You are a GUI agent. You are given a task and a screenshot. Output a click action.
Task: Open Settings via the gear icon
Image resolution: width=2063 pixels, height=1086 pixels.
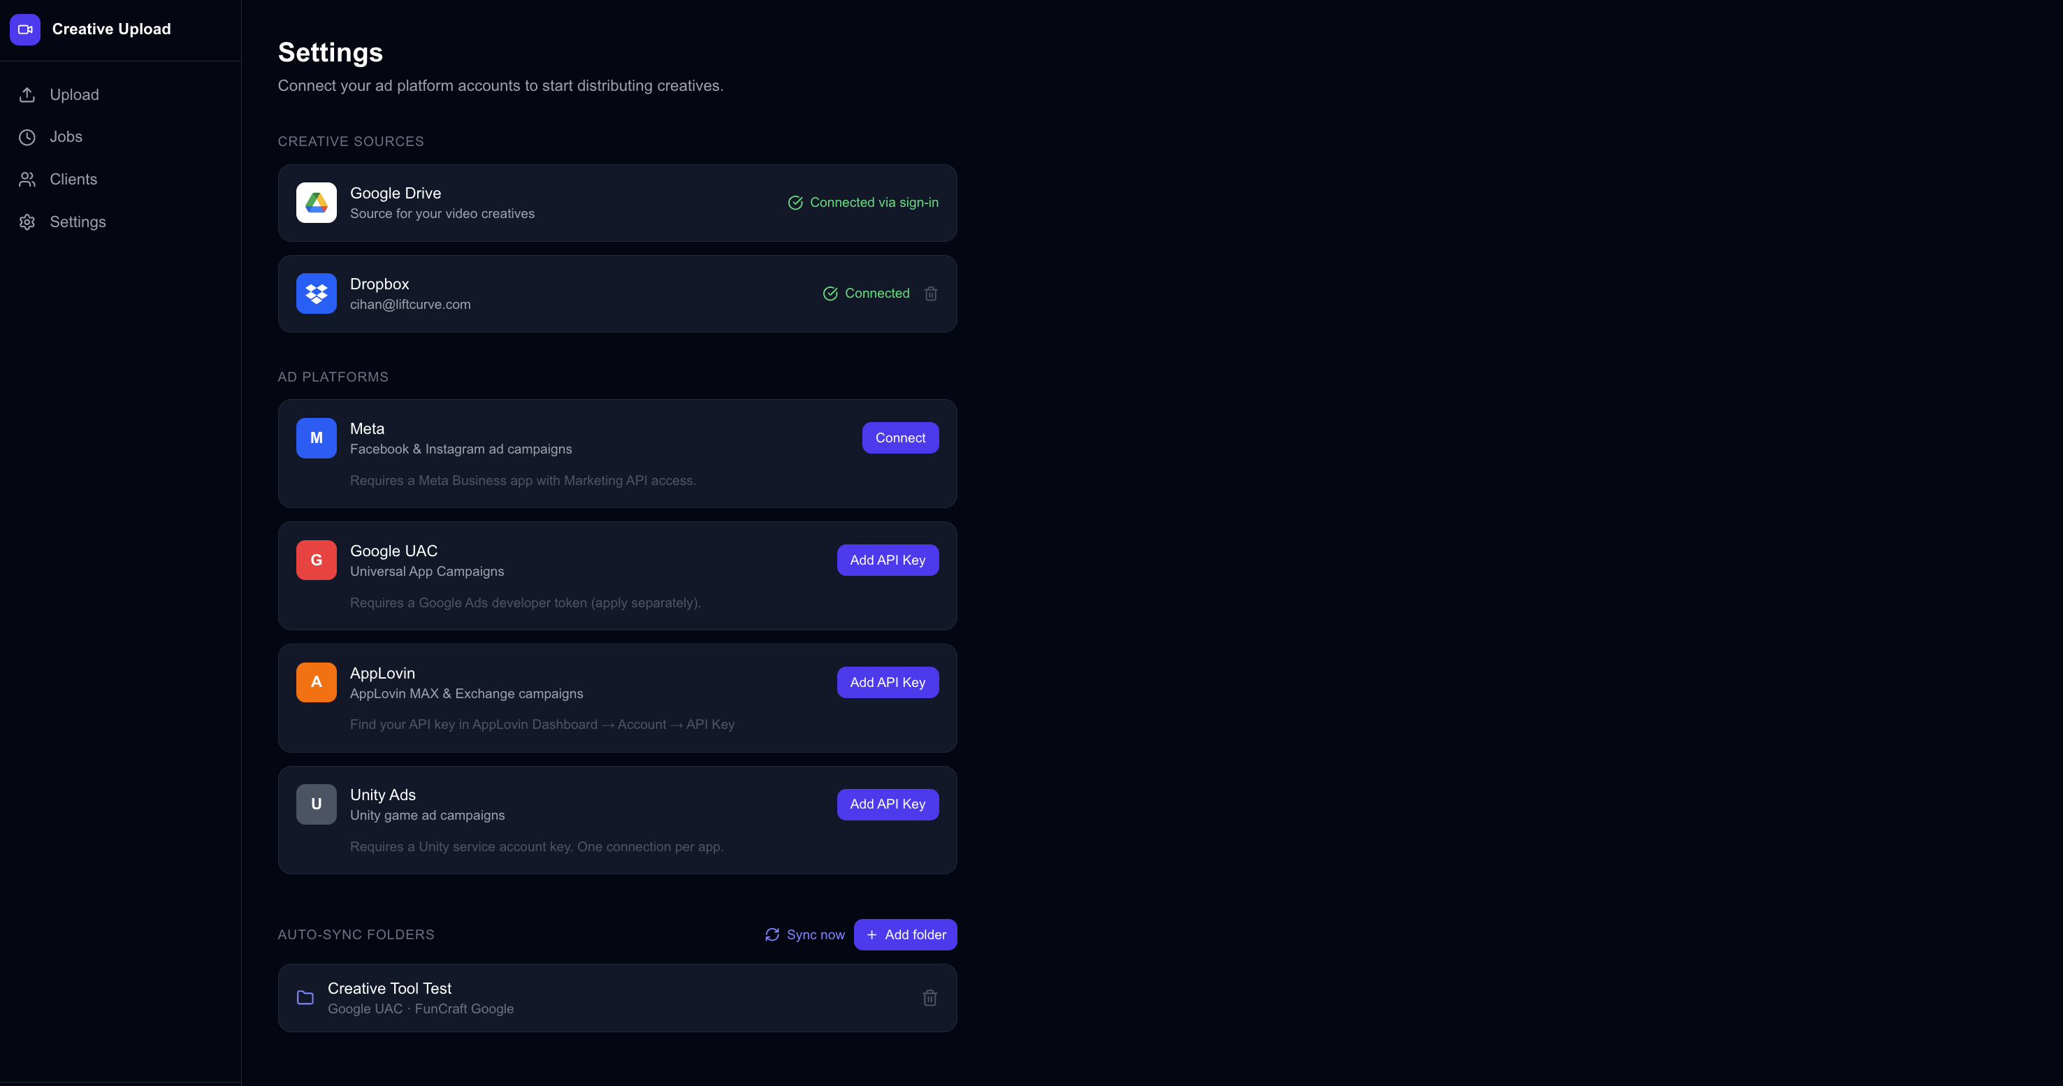[x=27, y=222]
